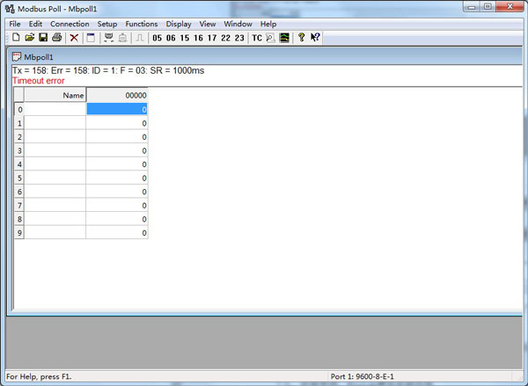Click the red X delete icon
The height and width of the screenshot is (386, 528).
click(74, 38)
